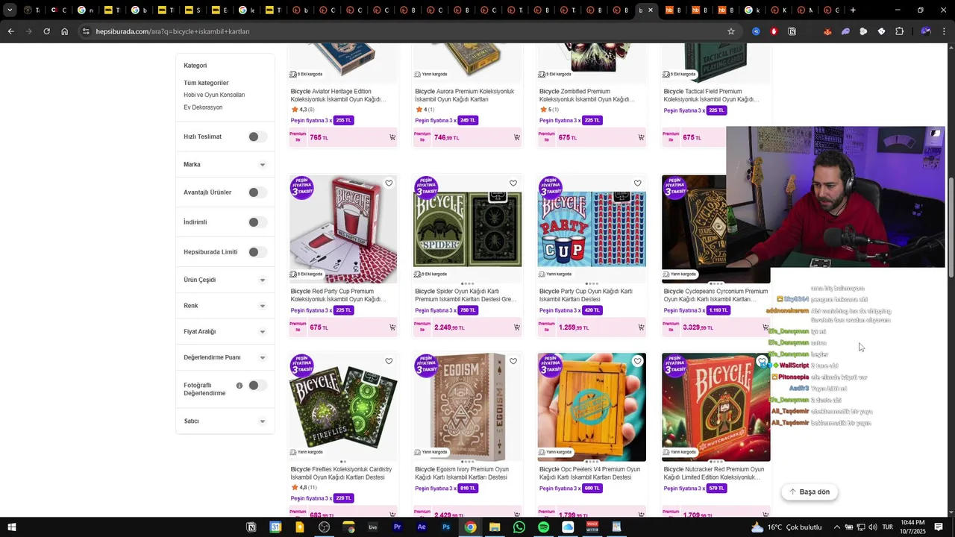Screen dimensions: 955x537
Task: Expand the Marka filter section
Action: tap(225, 165)
